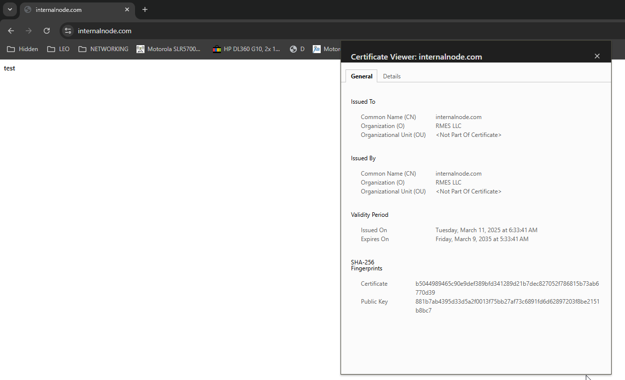Open the Hidden bookmarks folder
Screen dimensions: 625x380
coord(23,49)
